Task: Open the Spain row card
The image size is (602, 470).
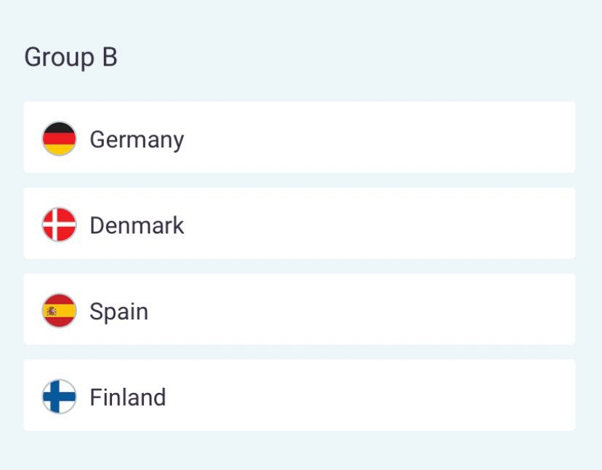Action: tap(364, 309)
